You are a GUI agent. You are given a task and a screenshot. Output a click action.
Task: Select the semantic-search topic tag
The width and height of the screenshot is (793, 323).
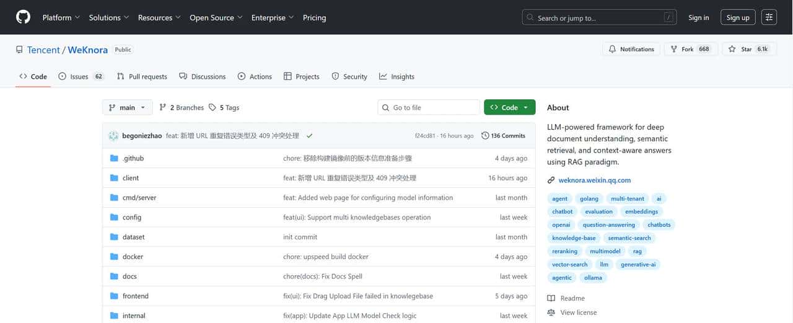(629, 238)
